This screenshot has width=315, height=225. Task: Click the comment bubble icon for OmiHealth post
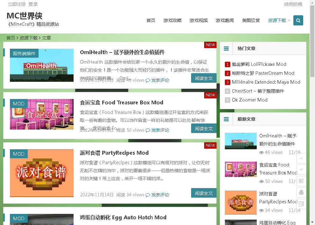[x=148, y=81]
